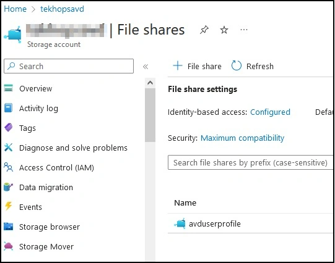Screen dimensions: 335x263
Task: Mark storage account as favorite star
Action: coord(224,30)
